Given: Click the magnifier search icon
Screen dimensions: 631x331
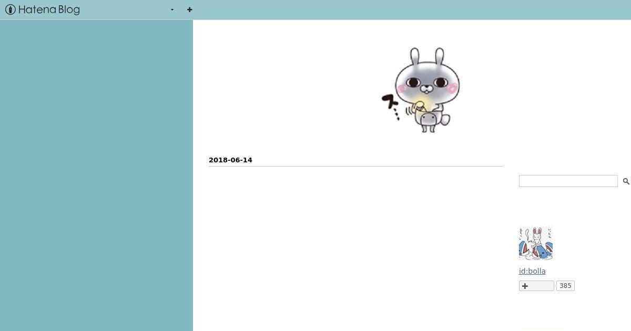Looking at the screenshot, I should point(626,181).
